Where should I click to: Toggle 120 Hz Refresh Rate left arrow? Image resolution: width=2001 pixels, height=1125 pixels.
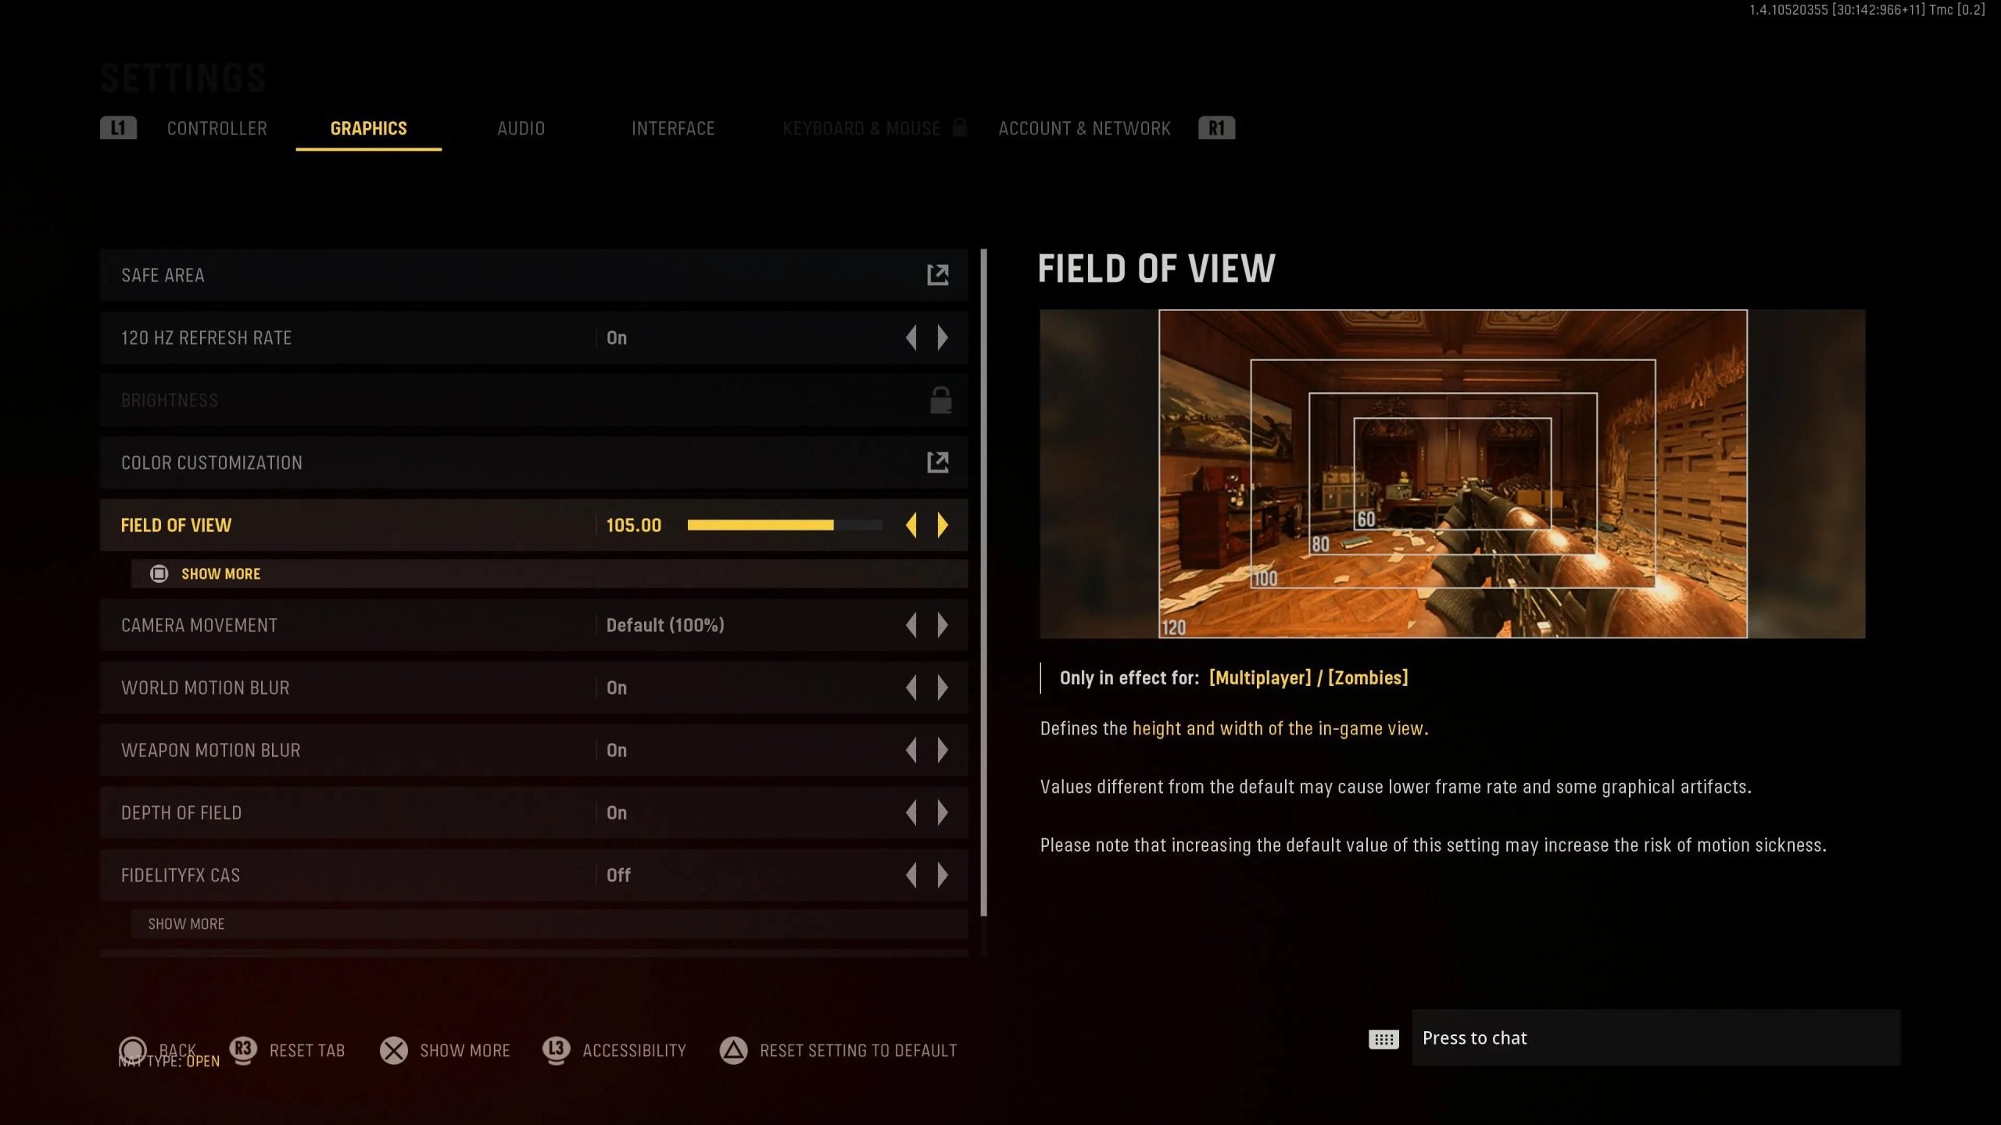(x=911, y=338)
